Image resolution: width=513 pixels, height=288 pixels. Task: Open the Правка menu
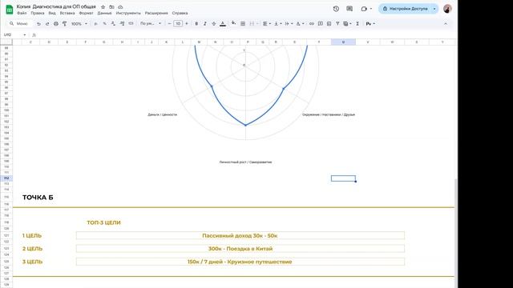point(38,13)
